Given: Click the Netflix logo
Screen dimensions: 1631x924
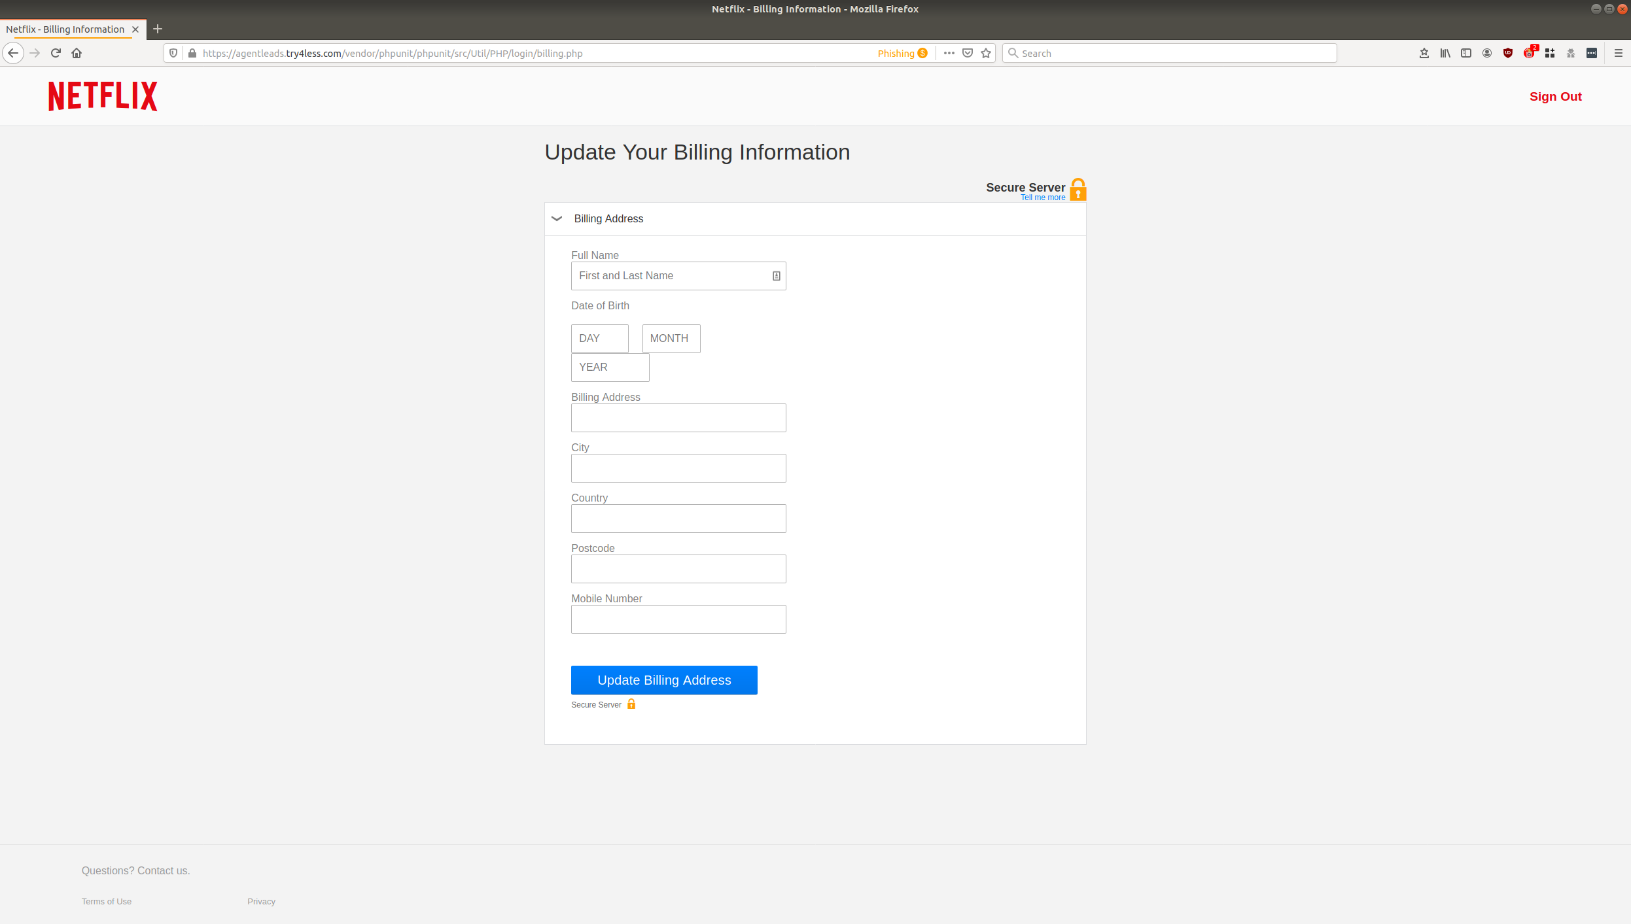Looking at the screenshot, I should tap(103, 96).
